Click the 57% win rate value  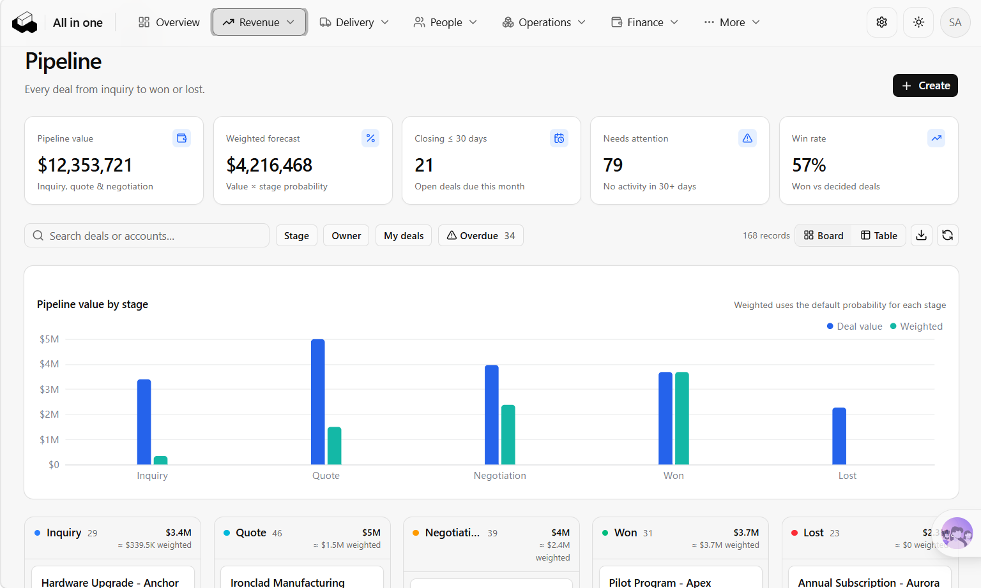tap(809, 165)
